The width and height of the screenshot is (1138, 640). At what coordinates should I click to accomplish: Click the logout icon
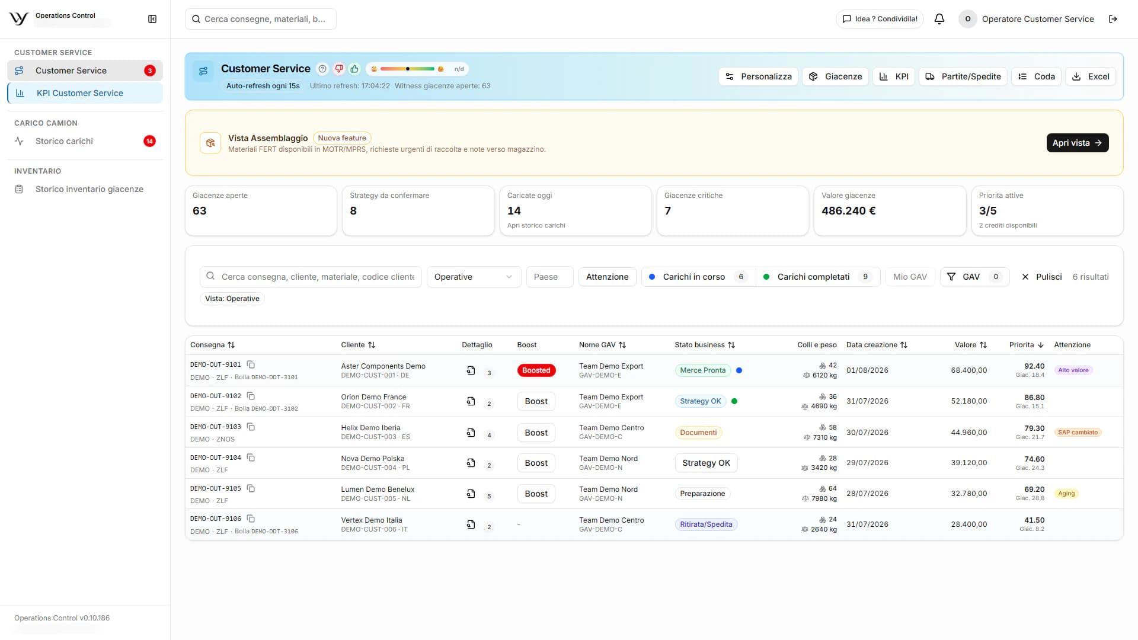(x=1113, y=19)
